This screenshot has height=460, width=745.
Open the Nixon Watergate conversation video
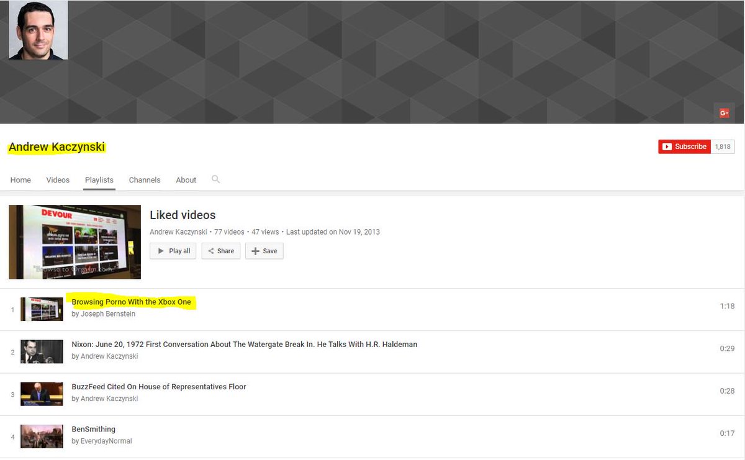click(244, 344)
